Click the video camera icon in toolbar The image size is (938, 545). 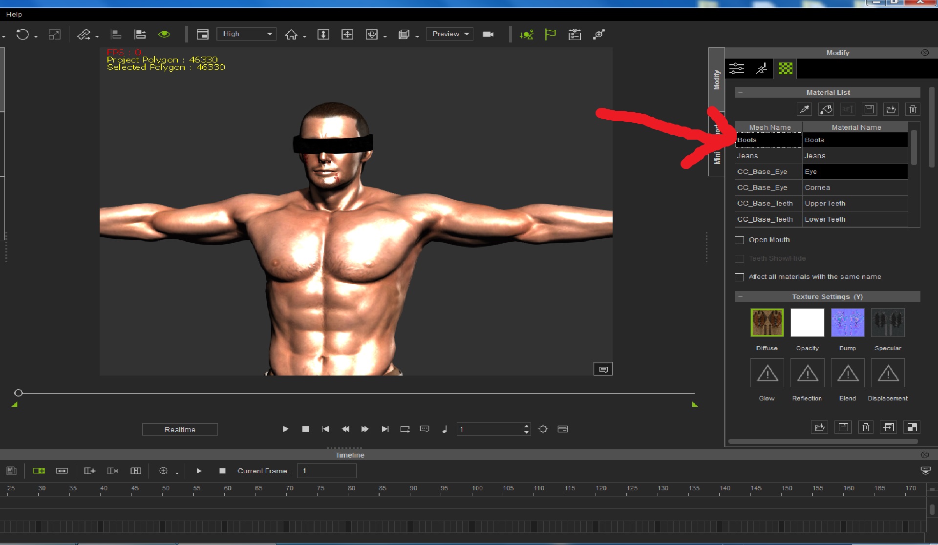pos(488,34)
